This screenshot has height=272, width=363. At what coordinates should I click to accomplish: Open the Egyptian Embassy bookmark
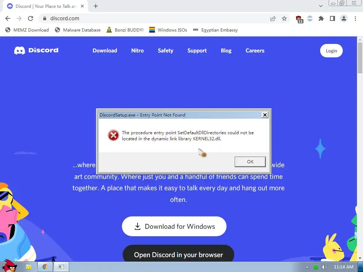[215, 30]
